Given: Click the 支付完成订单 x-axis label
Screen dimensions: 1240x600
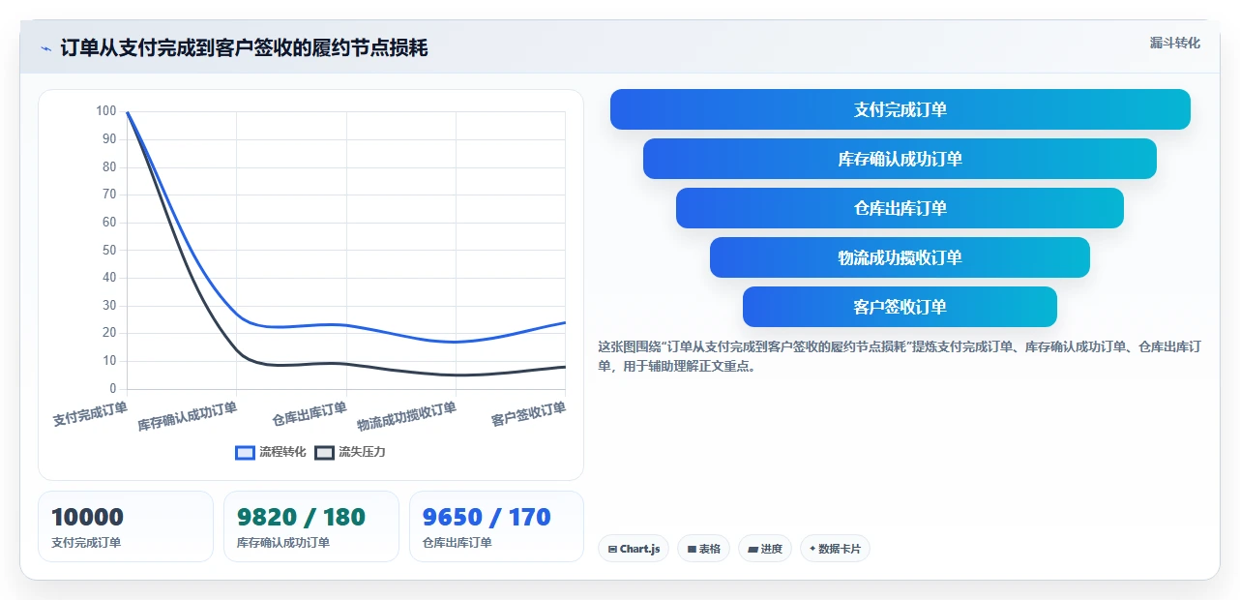Looking at the screenshot, I should (90, 414).
